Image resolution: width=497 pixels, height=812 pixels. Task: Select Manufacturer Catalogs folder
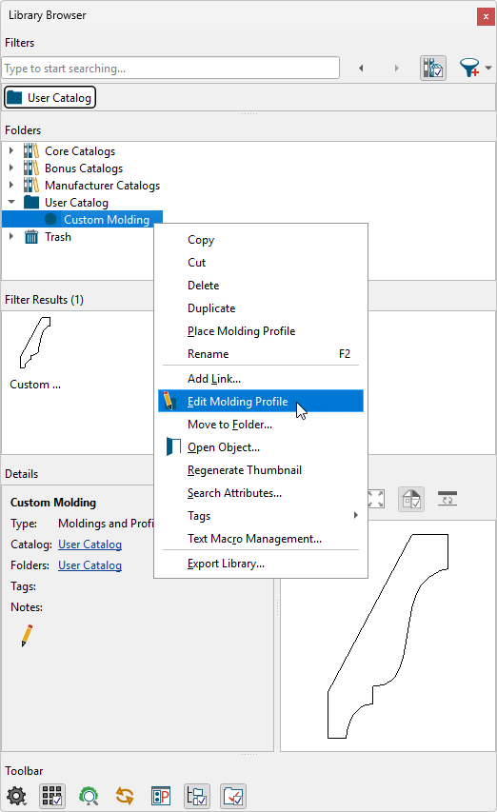click(102, 186)
